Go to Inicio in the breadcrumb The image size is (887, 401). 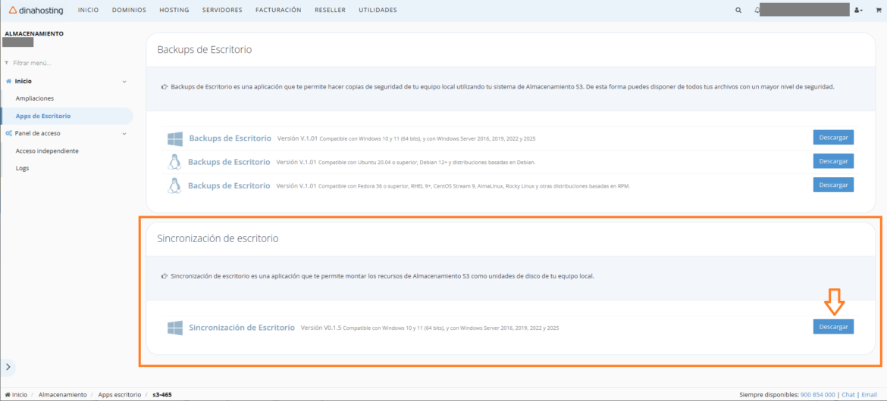pos(16,394)
